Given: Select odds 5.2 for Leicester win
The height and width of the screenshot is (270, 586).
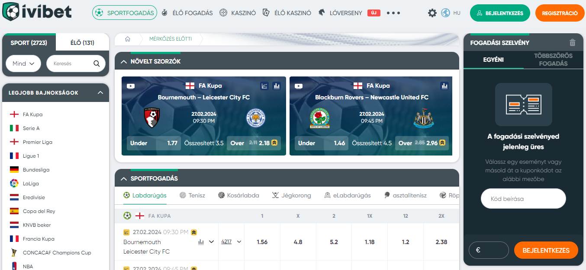Looking at the screenshot, I should [x=334, y=242].
